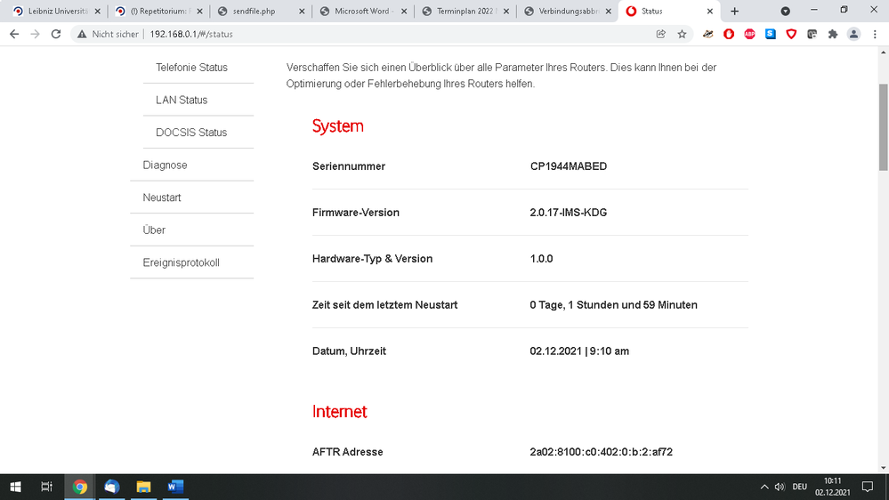Open the blue S extension icon
889x500 pixels.
770,34
